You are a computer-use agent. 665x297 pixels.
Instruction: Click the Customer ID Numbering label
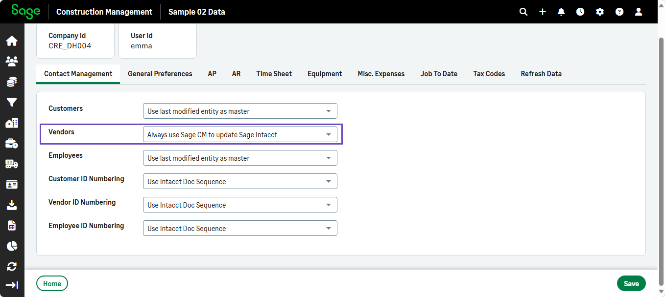tap(86, 179)
